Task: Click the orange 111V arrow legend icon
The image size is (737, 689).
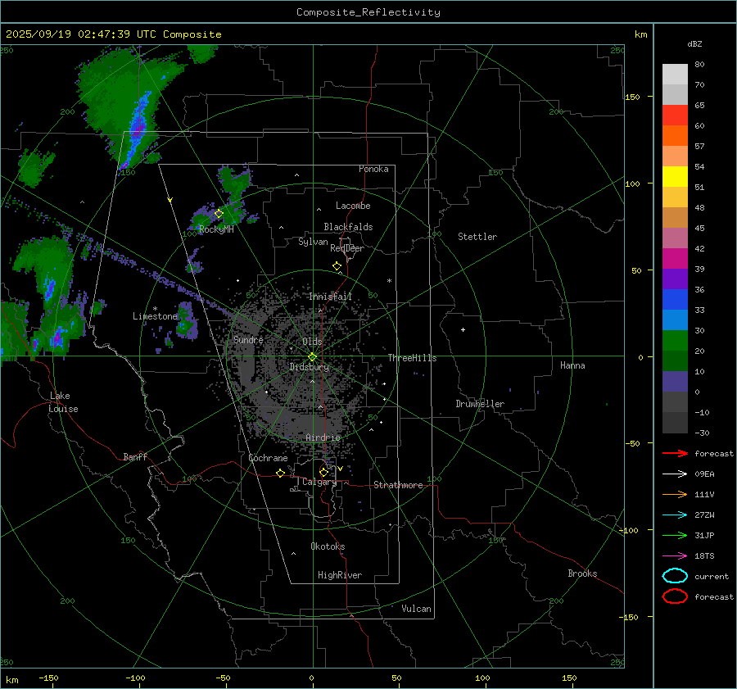Action: (675, 494)
